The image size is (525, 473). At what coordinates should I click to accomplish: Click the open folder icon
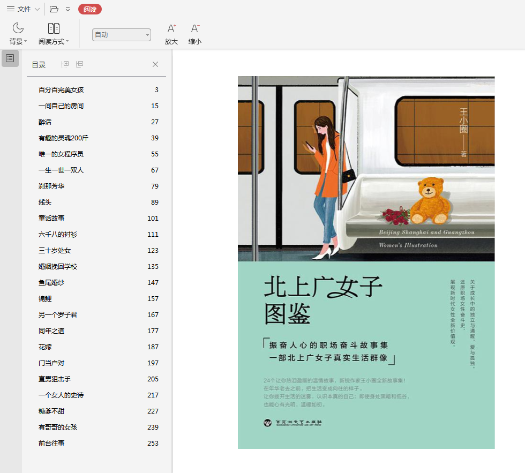54,9
